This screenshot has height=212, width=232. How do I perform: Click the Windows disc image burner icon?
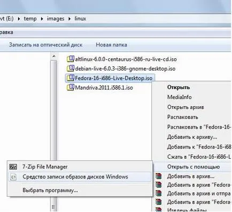pos(13,177)
